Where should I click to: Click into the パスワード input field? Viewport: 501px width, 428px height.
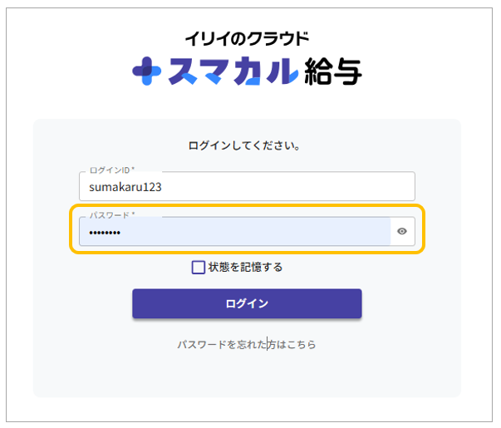(x=234, y=232)
